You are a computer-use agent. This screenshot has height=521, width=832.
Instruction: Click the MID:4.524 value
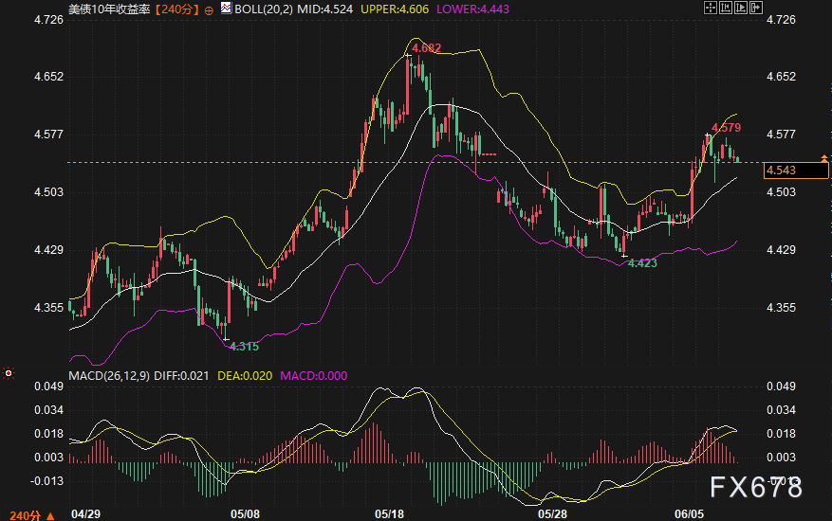pyautogui.click(x=324, y=9)
